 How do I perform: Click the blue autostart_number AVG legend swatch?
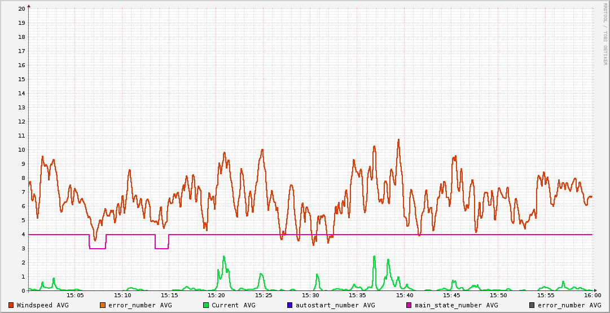tap(290, 305)
